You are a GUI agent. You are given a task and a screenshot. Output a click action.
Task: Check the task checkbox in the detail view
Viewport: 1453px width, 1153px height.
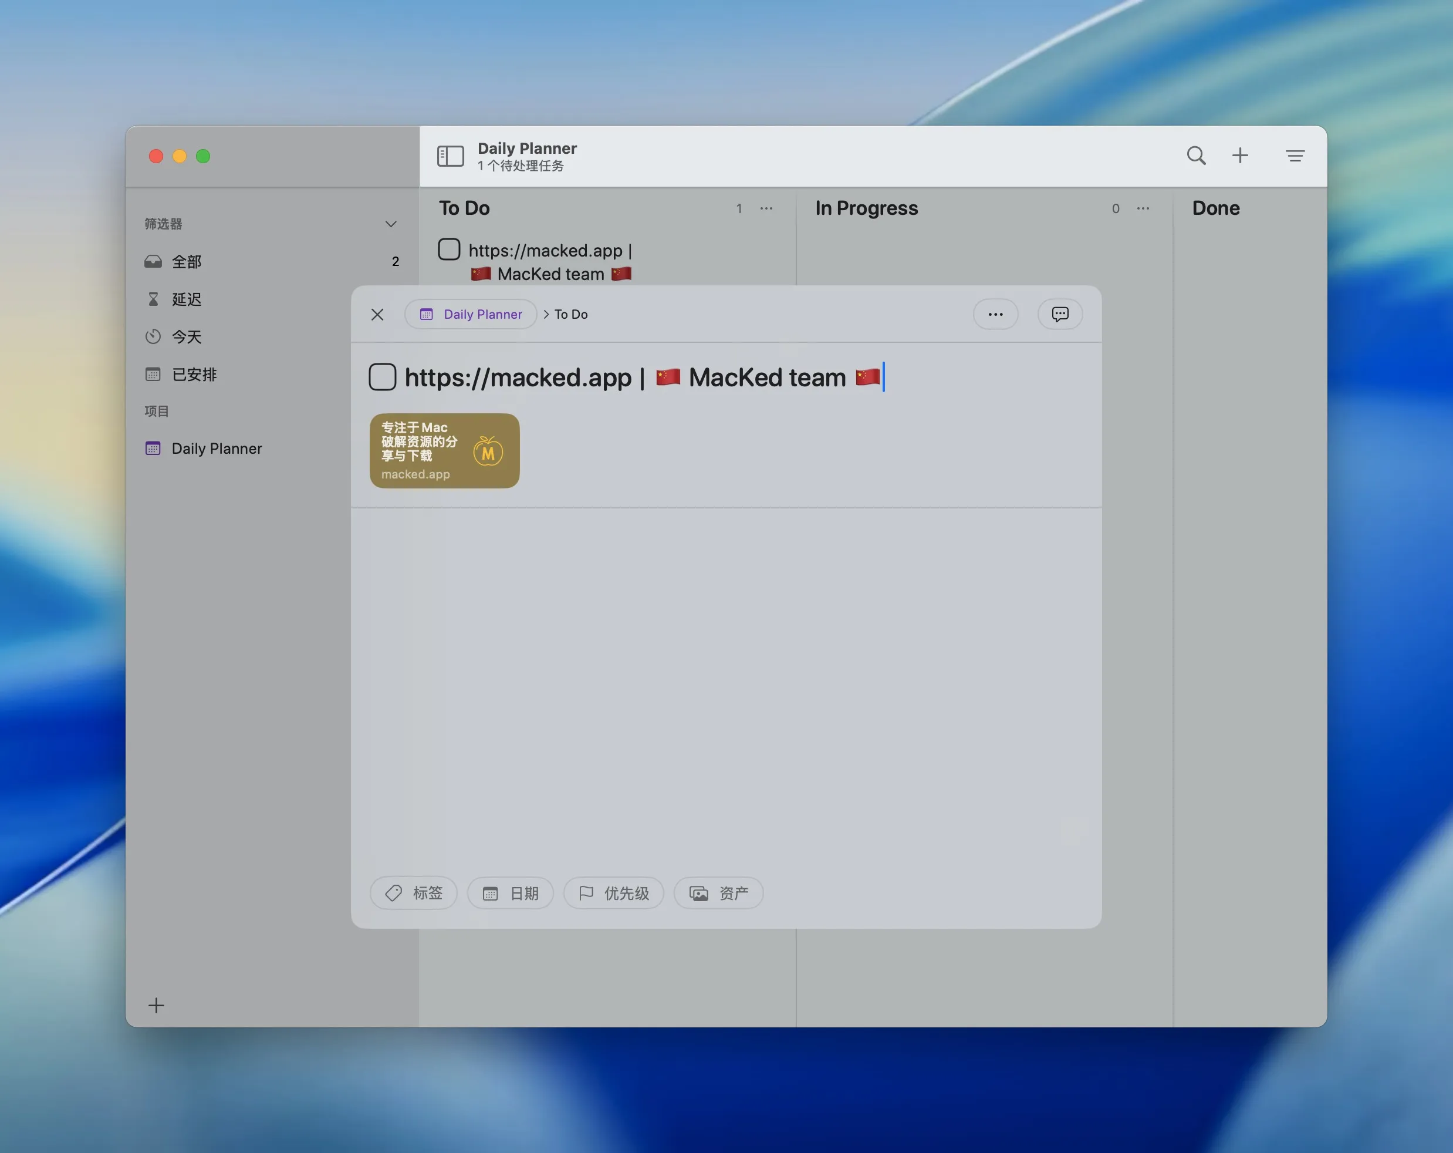[382, 377]
